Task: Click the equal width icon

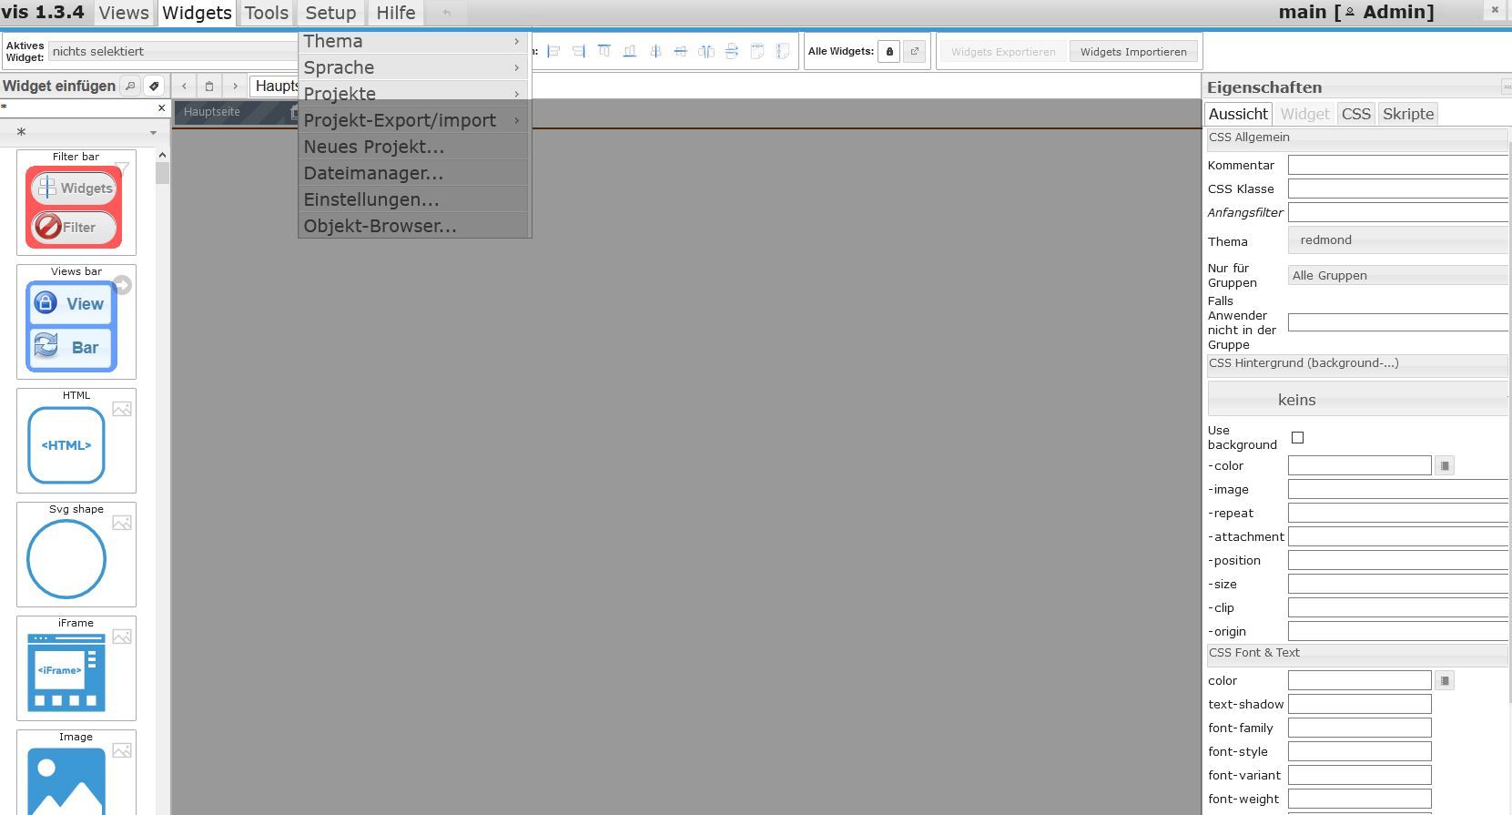Action: click(757, 52)
